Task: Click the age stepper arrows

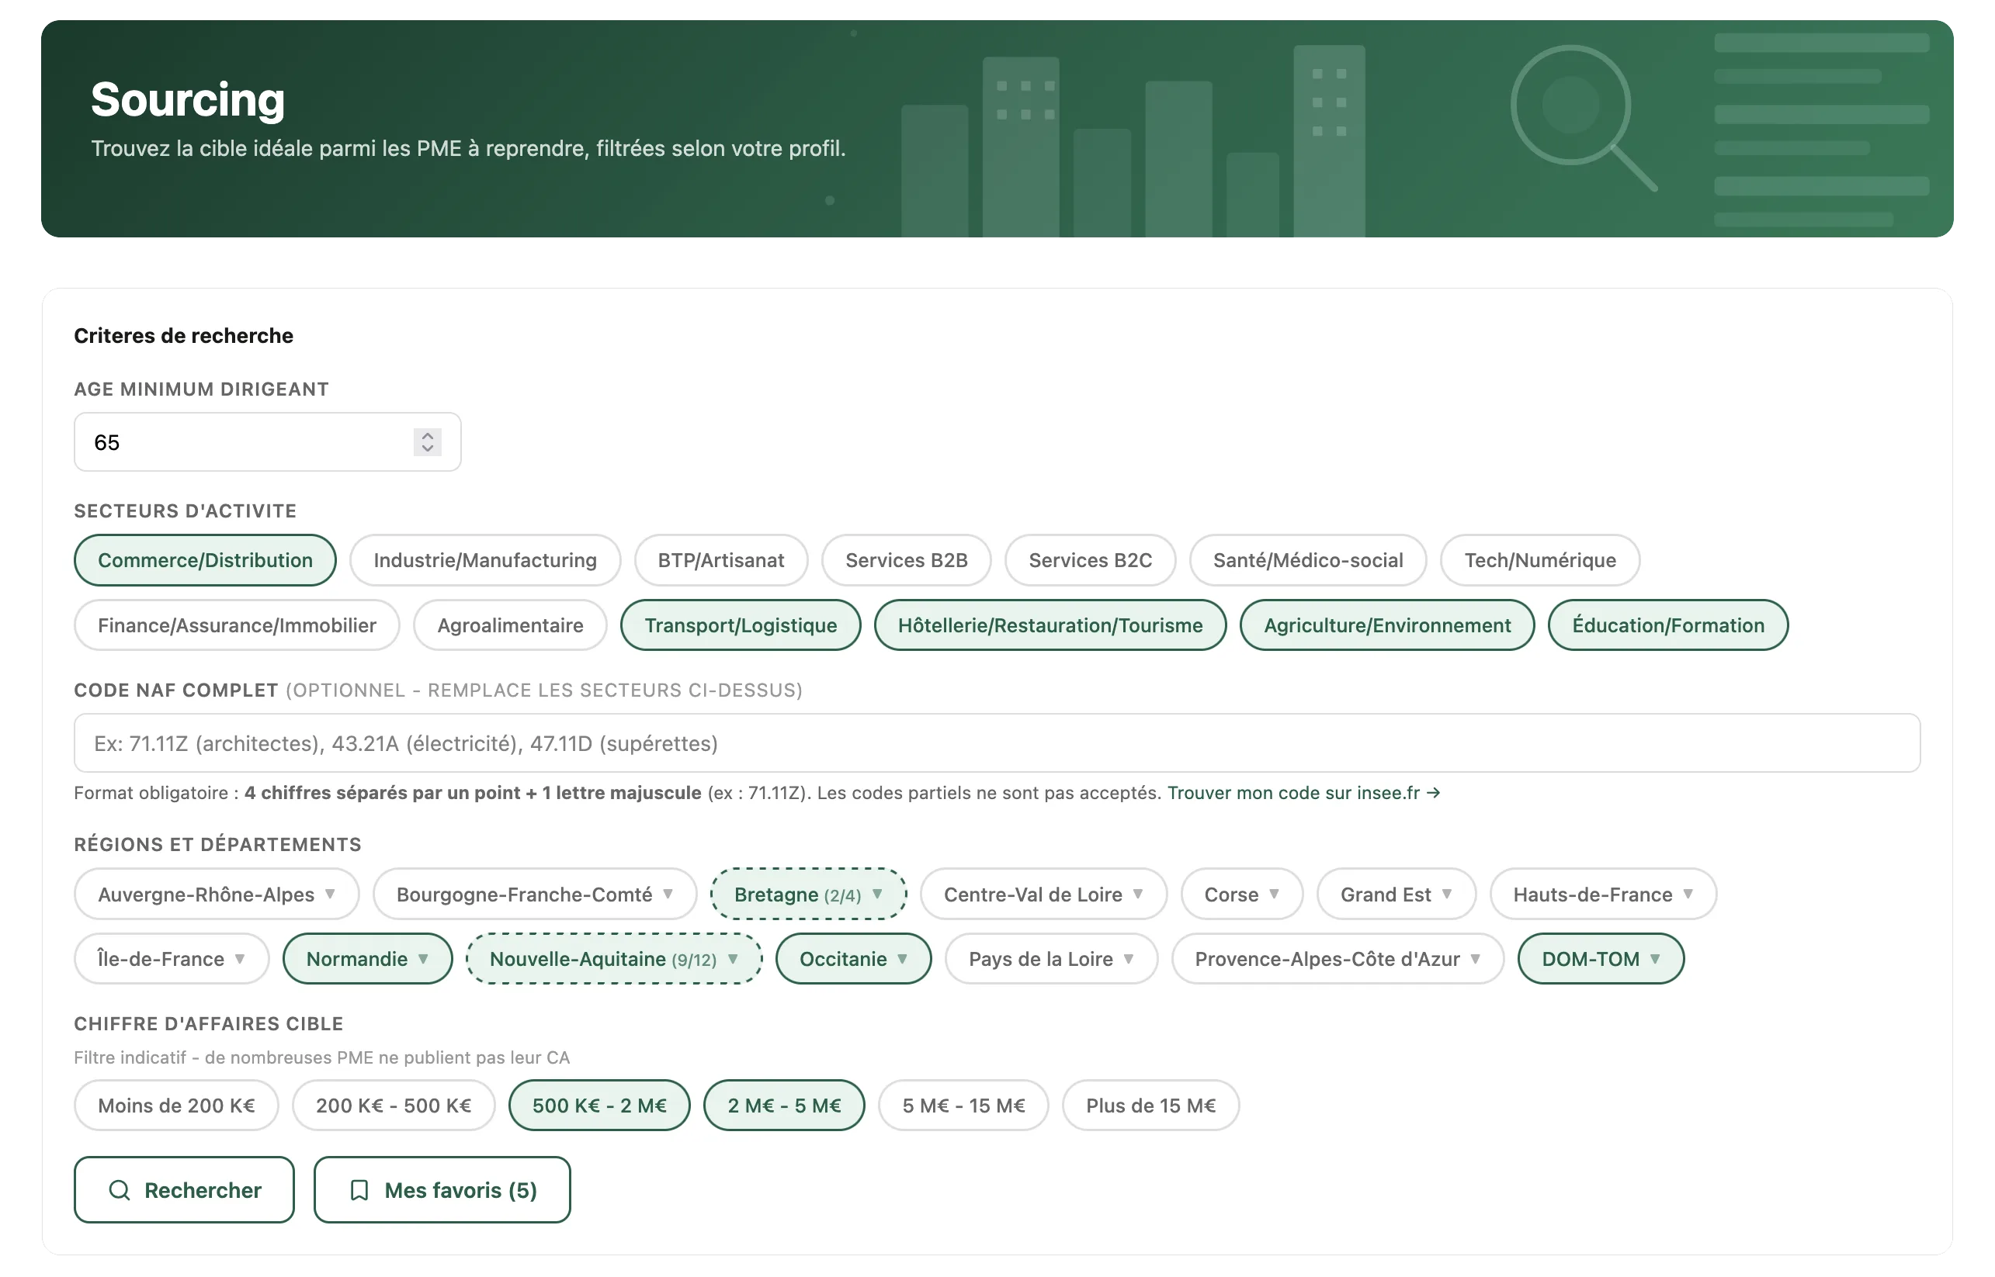Action: tap(427, 442)
